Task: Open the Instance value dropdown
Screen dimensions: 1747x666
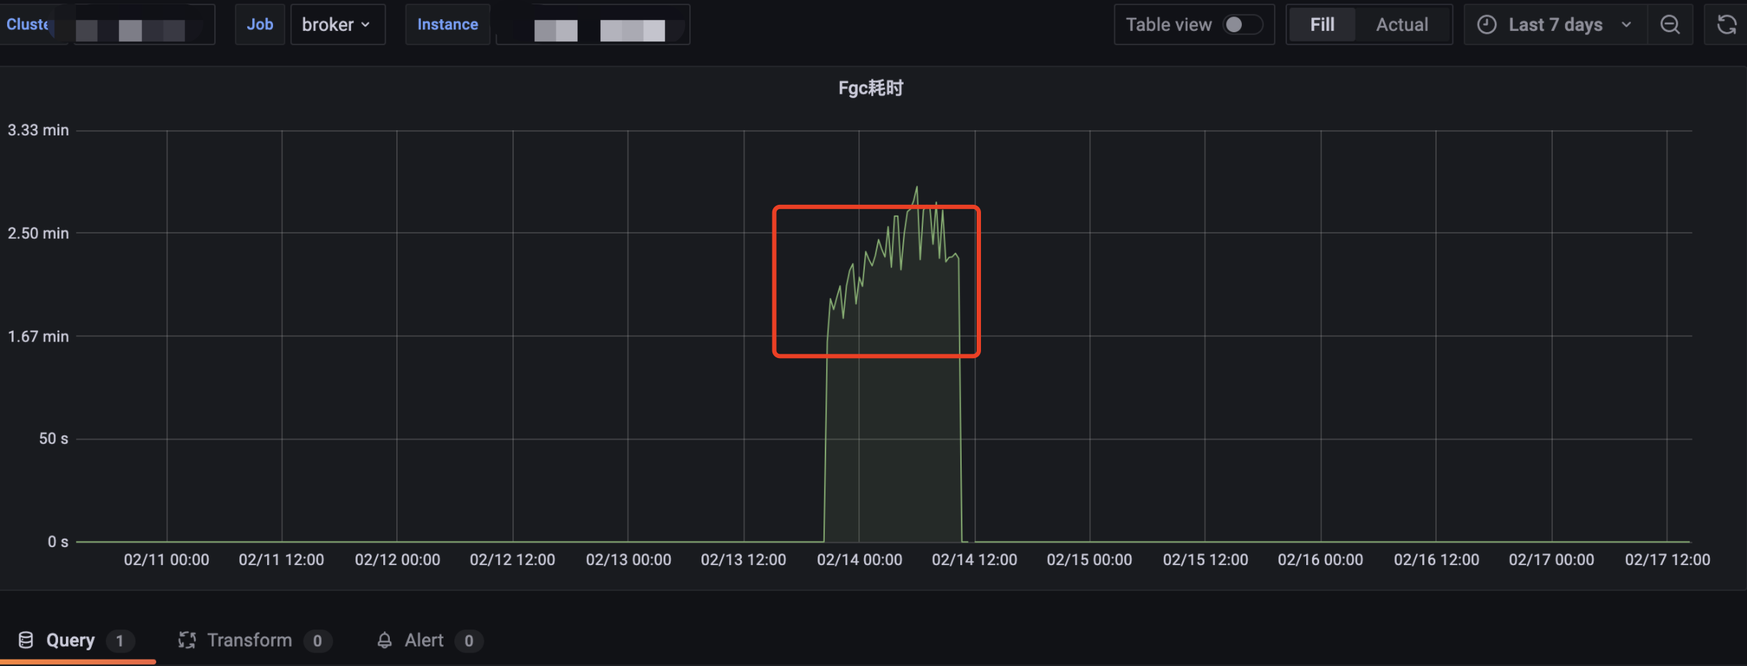Action: (x=593, y=24)
